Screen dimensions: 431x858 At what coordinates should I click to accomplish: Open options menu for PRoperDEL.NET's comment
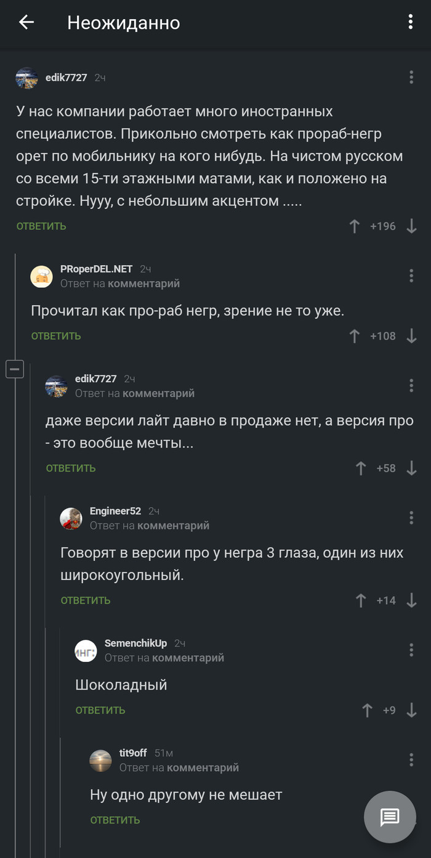point(411,276)
